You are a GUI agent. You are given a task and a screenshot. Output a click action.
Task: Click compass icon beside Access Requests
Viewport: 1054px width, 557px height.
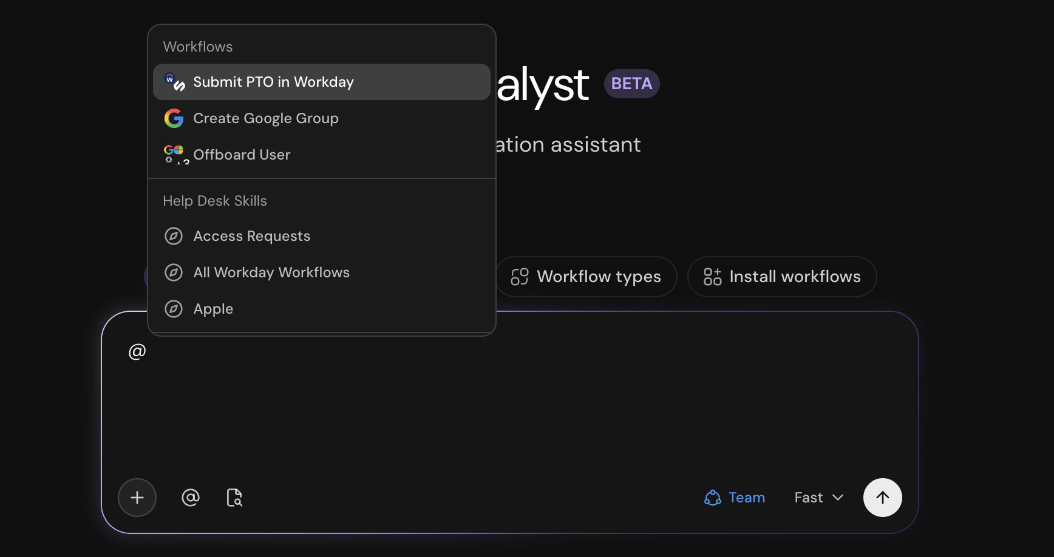[x=174, y=236]
